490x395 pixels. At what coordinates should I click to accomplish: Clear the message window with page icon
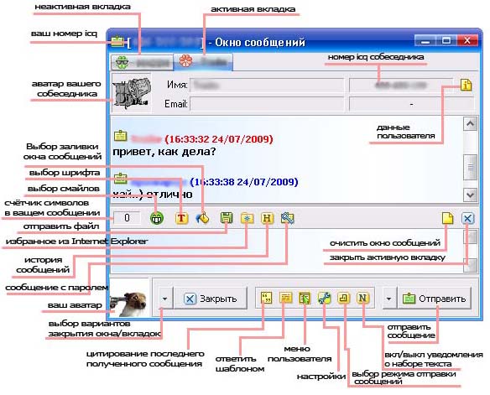[x=447, y=218]
